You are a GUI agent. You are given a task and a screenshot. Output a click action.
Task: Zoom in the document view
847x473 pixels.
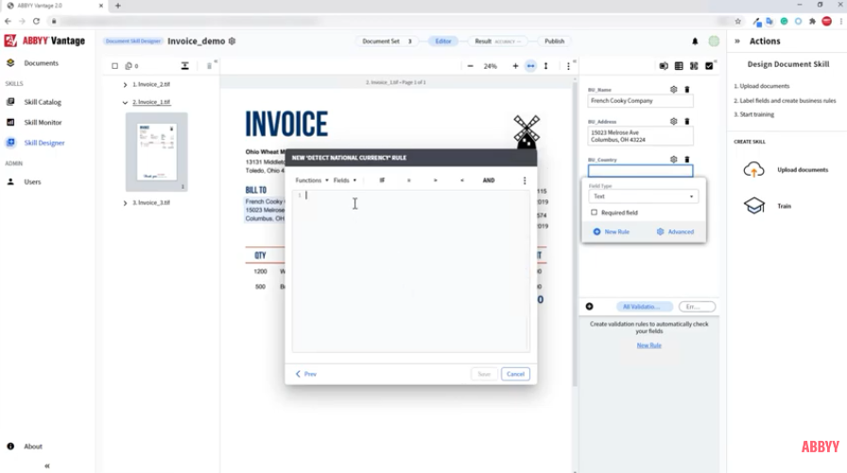point(515,66)
